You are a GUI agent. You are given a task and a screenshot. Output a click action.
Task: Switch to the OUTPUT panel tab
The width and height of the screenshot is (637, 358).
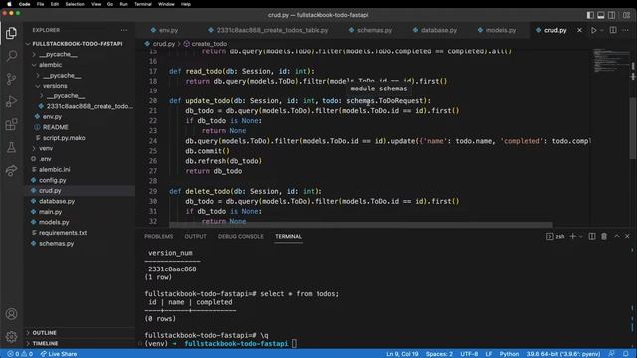tap(195, 237)
